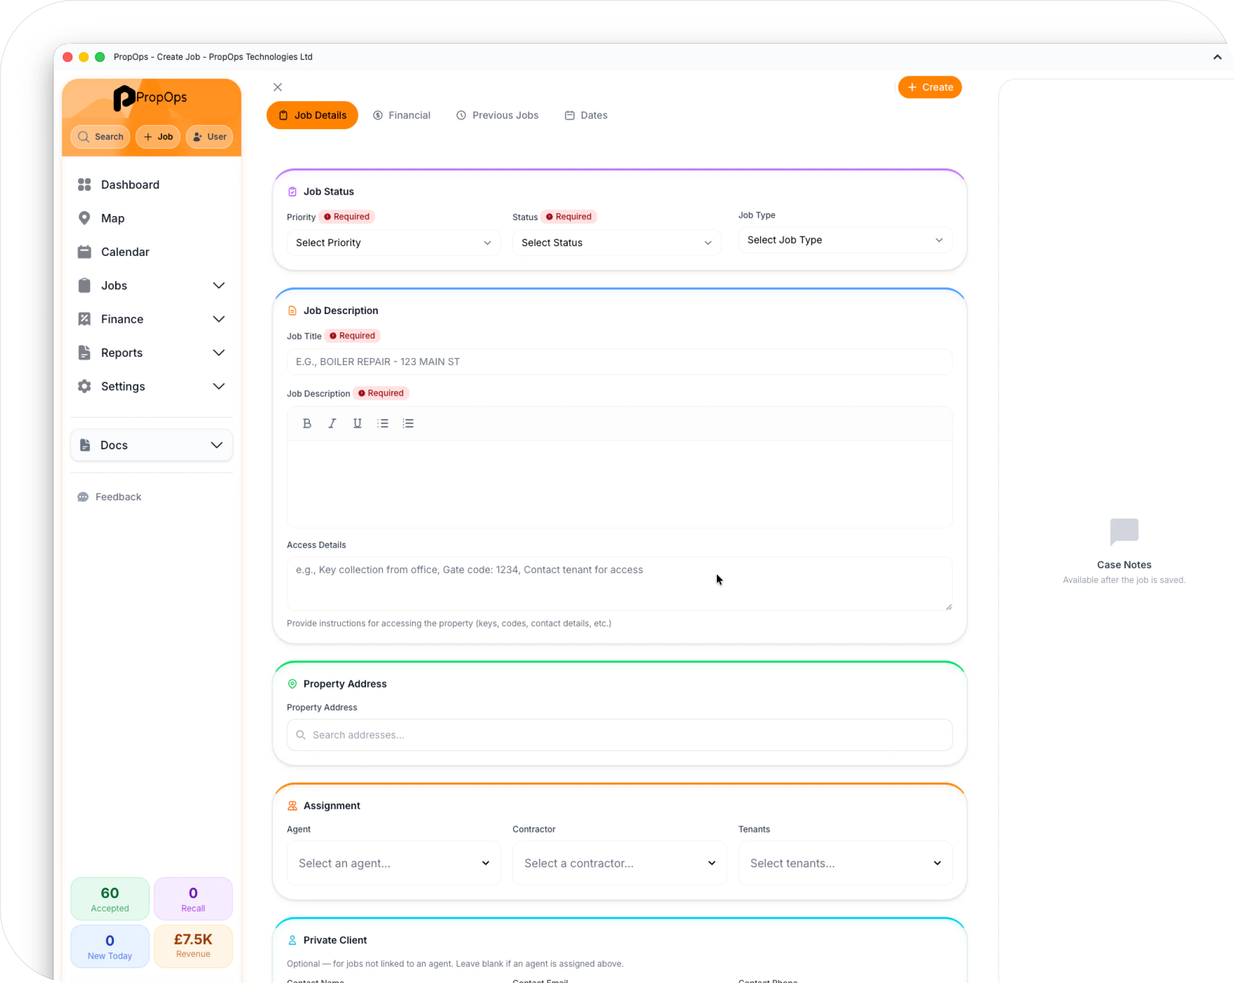Toggle bold formatting in description editor
Viewport: 1234px width, 983px height.
click(x=308, y=424)
